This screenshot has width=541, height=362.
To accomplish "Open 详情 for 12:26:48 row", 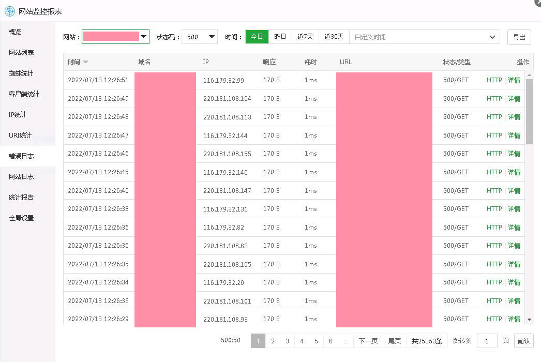I will tap(514, 117).
